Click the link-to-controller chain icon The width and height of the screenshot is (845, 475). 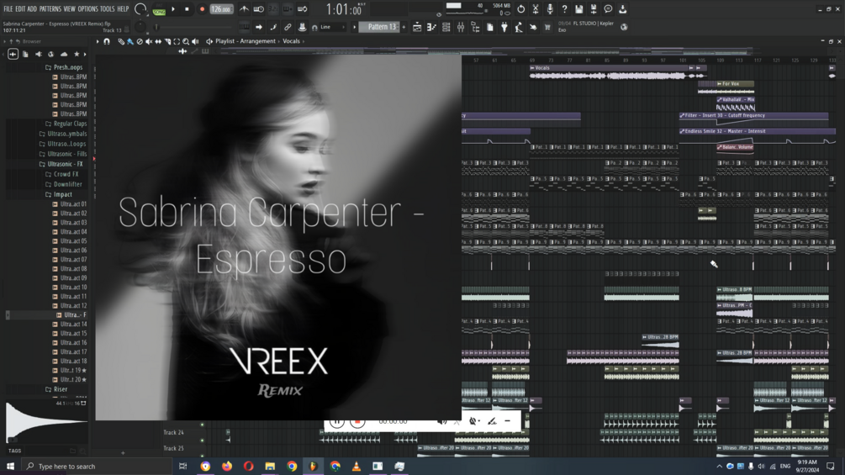[x=288, y=27]
